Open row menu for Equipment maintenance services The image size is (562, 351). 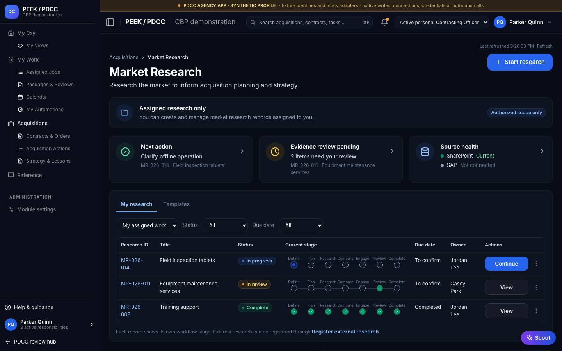point(536,287)
